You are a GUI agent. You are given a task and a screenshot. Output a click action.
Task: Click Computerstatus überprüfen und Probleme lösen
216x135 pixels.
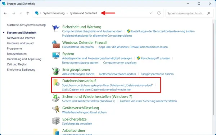[92, 31]
